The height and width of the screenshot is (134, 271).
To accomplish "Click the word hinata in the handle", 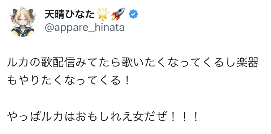I will pyautogui.click(x=112, y=27).
